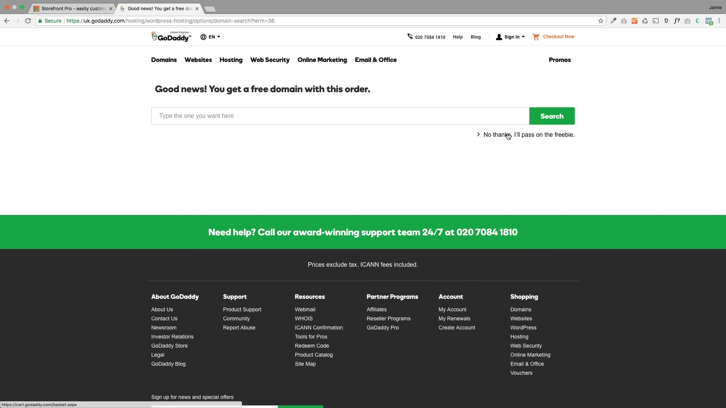Open a new browser tab
Viewport: 726px width, 408px height.
pos(210,9)
